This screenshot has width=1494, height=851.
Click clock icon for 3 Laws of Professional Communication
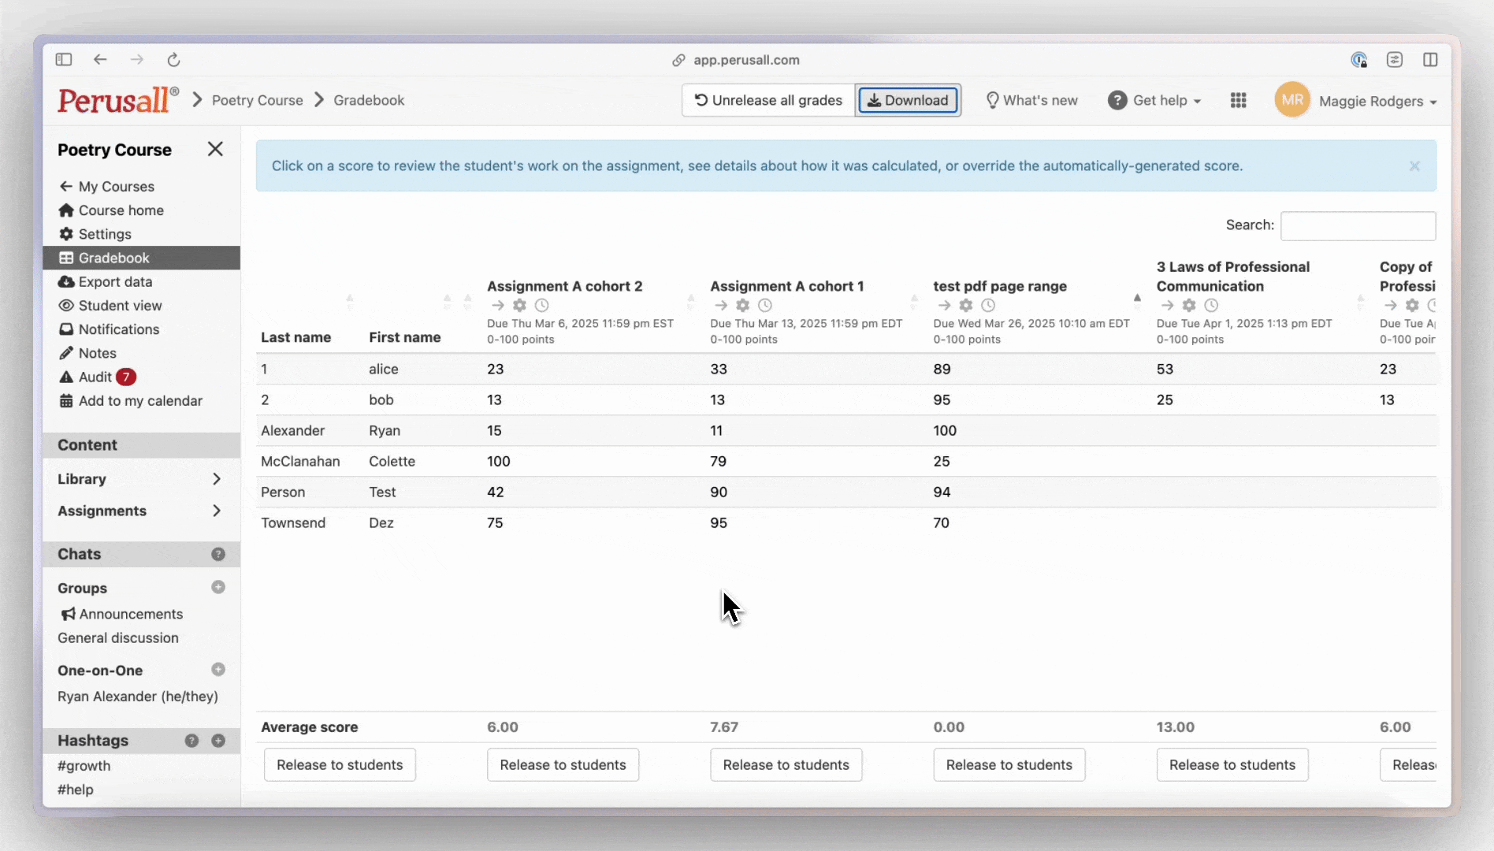[x=1211, y=305]
